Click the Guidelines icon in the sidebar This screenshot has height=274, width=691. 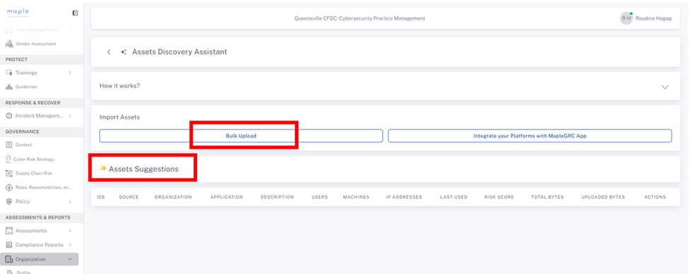pos(9,87)
